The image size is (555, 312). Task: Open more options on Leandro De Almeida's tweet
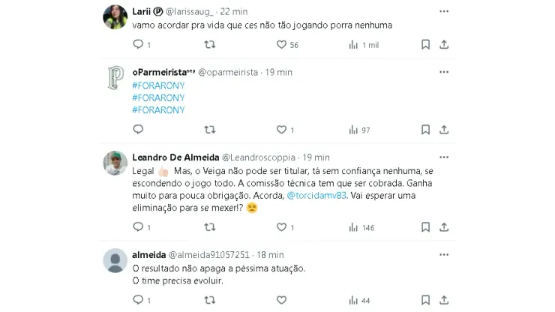tap(444, 157)
